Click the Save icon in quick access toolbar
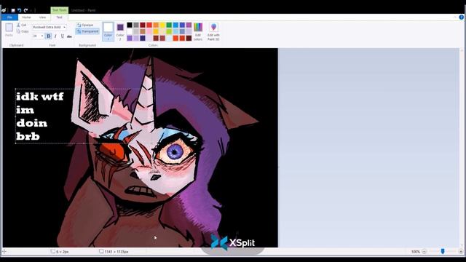This screenshot has width=466, height=262. 13,10
